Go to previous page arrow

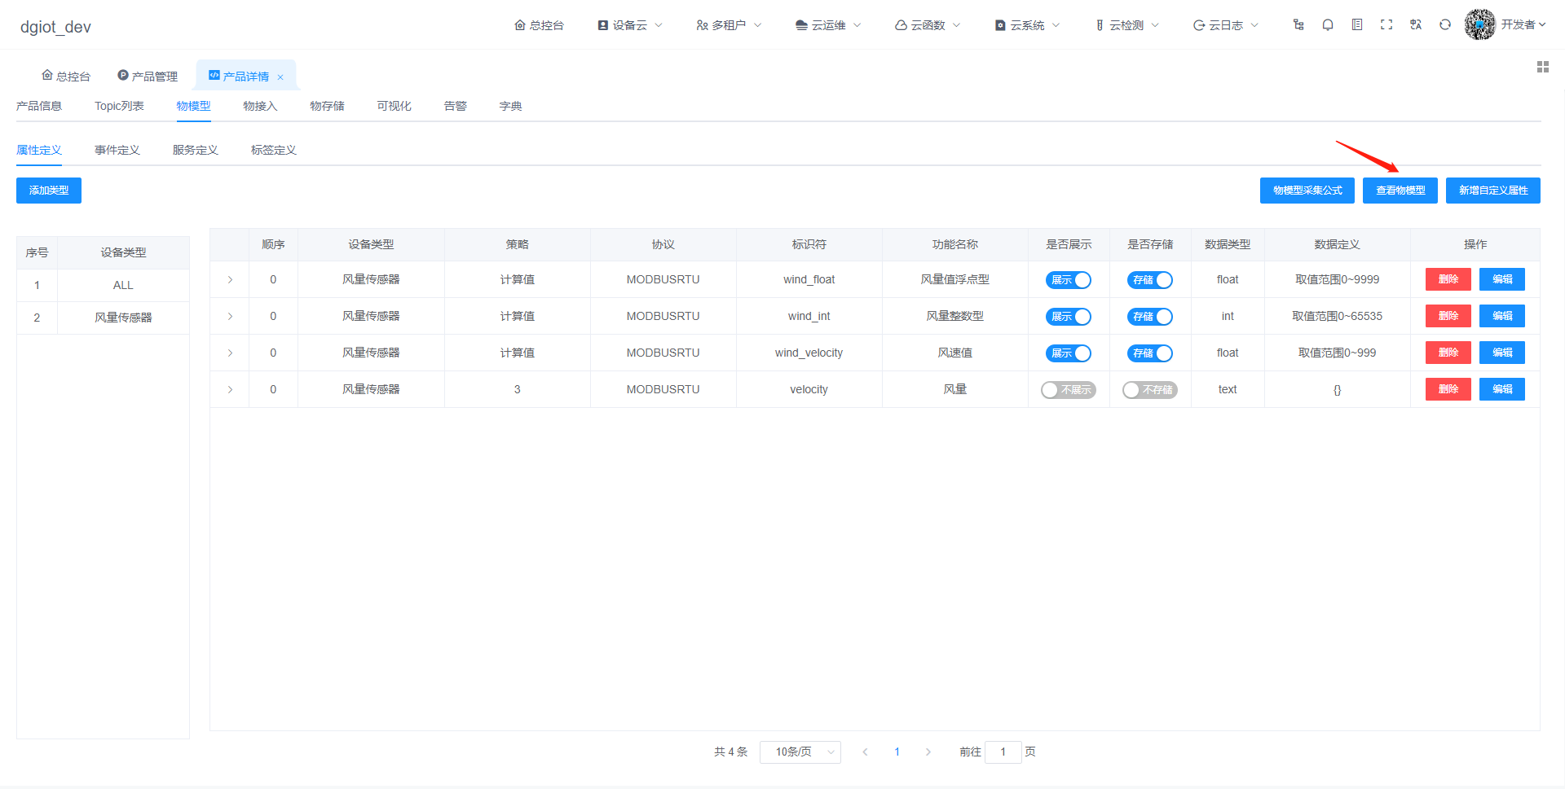pyautogui.click(x=865, y=752)
